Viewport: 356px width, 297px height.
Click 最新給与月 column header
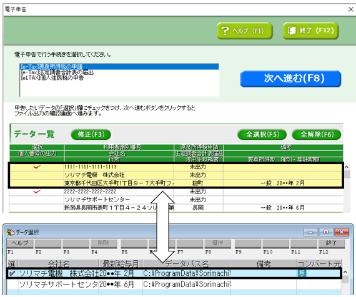pyautogui.click(x=121, y=264)
